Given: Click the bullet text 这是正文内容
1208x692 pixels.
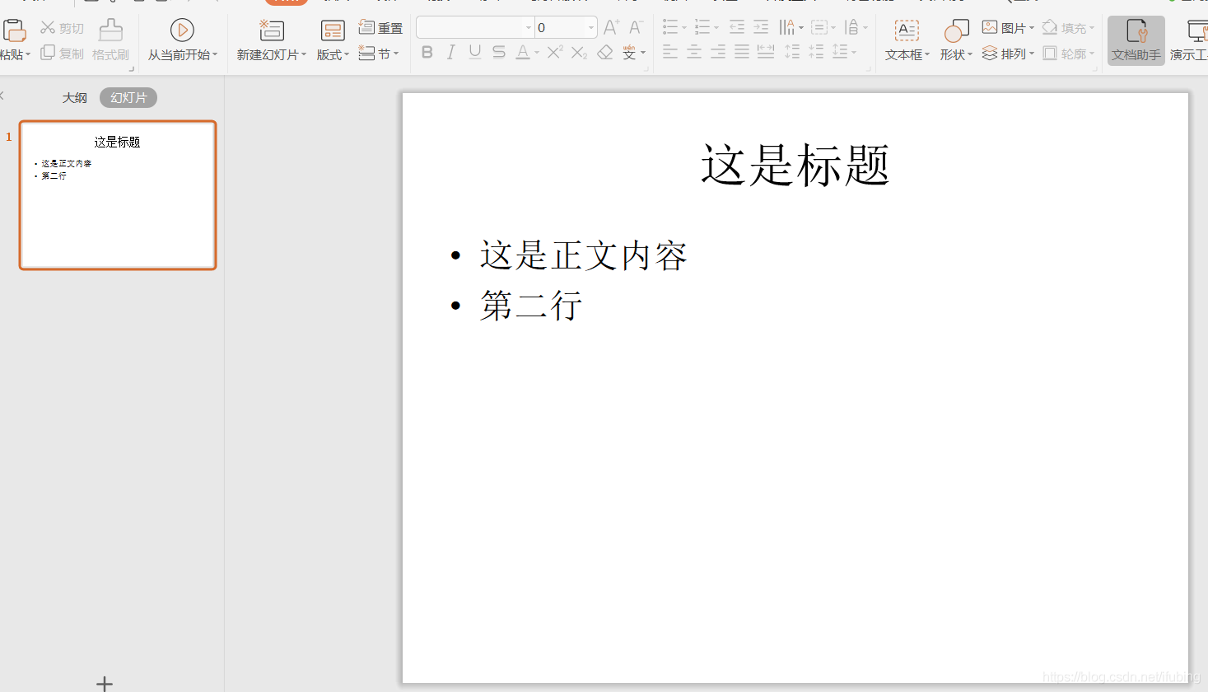Looking at the screenshot, I should coord(583,255).
